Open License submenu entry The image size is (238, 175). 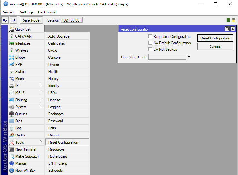[x=67, y=100]
